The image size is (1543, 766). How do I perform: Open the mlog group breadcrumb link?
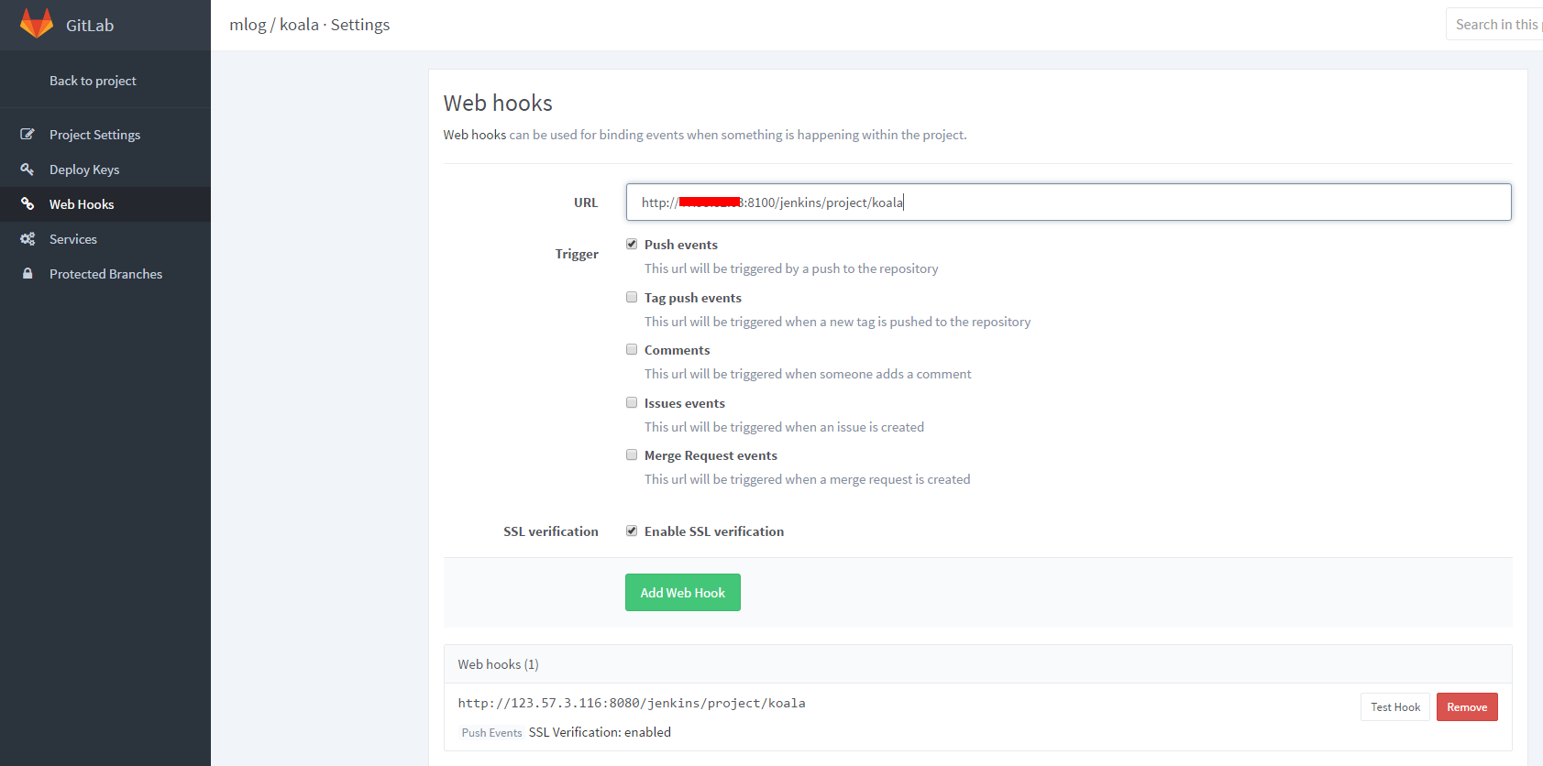(248, 25)
